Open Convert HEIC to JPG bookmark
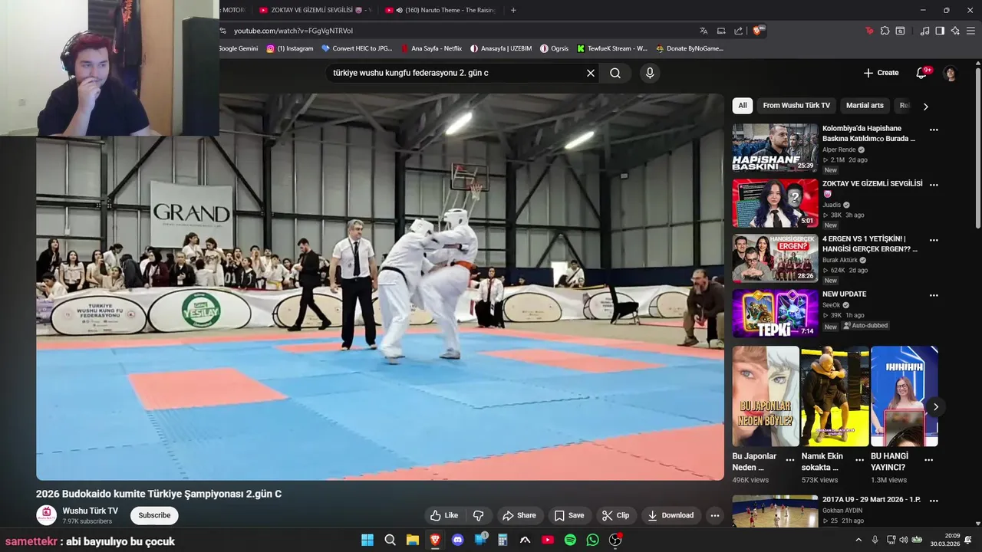 pos(357,48)
